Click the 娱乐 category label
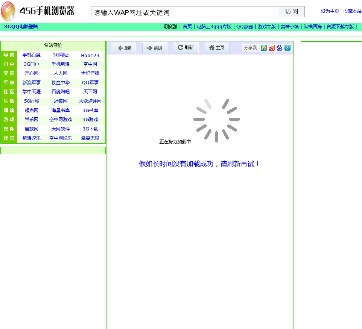 (x=9, y=138)
